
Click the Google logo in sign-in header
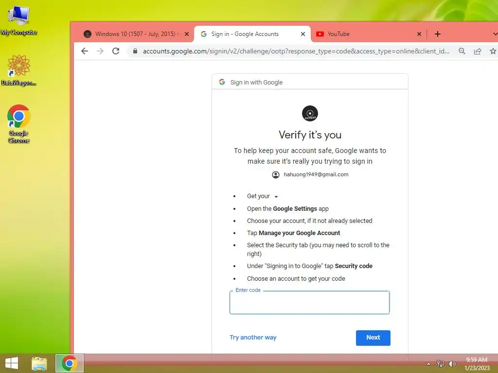(x=222, y=82)
